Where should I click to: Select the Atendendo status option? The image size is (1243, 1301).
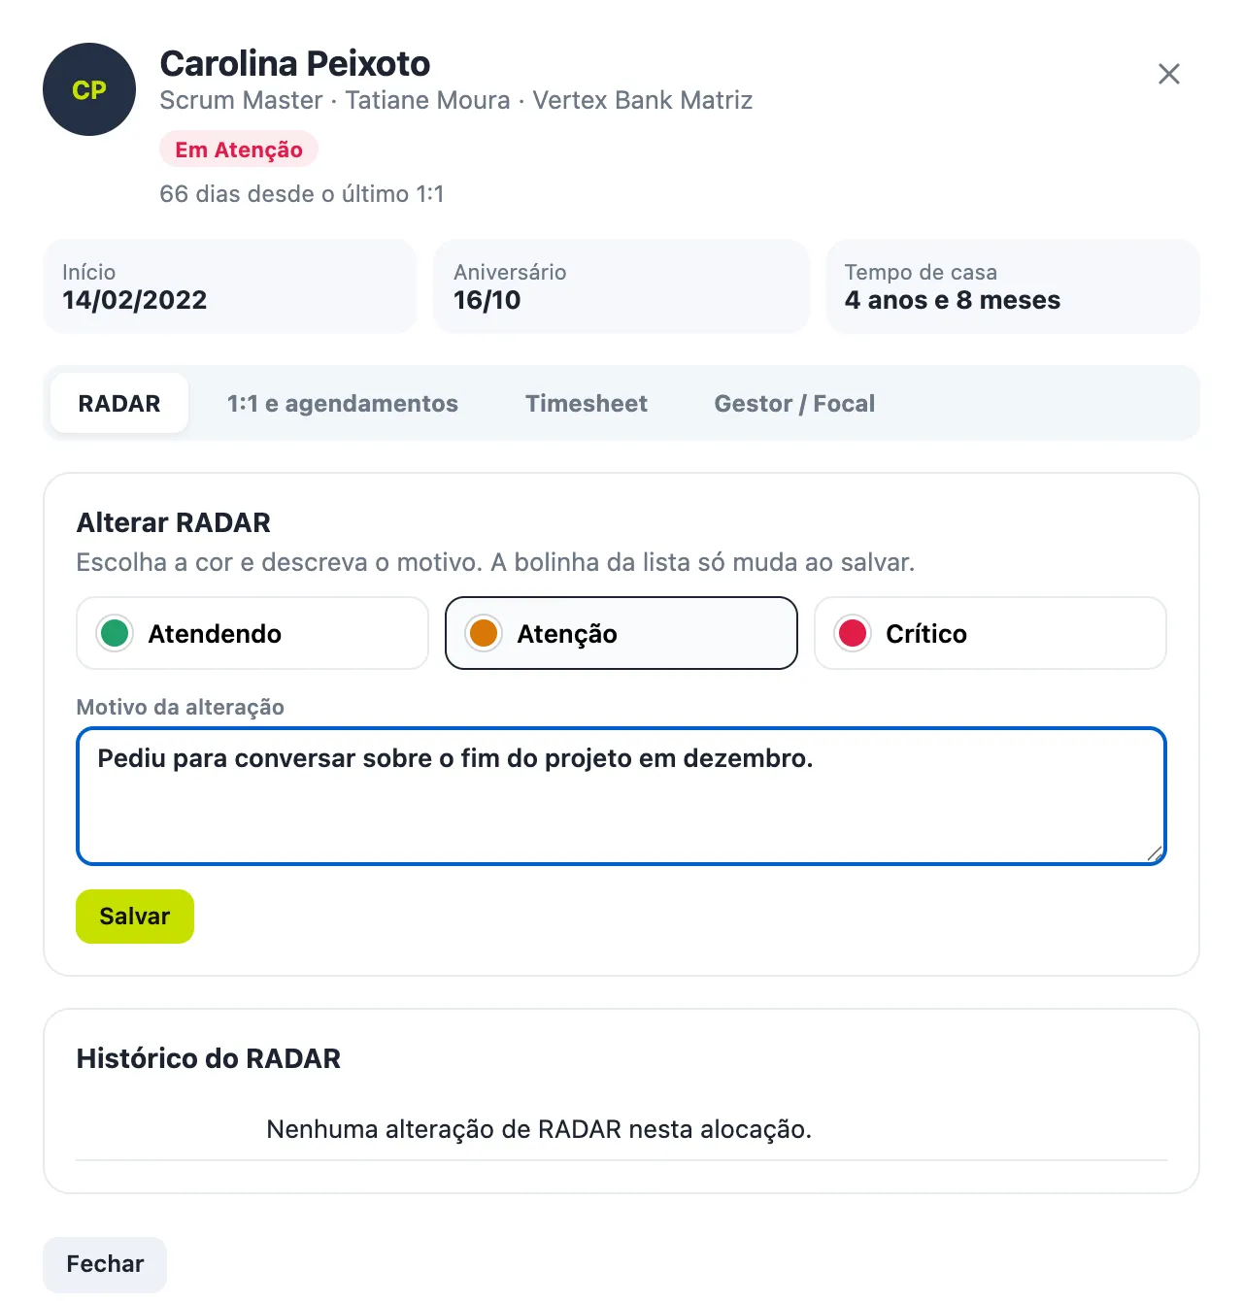252,633
